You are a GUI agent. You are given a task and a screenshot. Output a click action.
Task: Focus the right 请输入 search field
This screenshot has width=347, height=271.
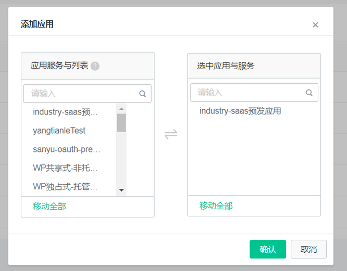coord(254,93)
